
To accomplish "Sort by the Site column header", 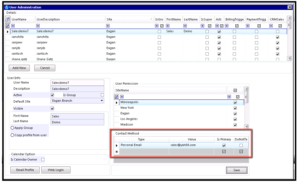I will [x=129, y=19].
